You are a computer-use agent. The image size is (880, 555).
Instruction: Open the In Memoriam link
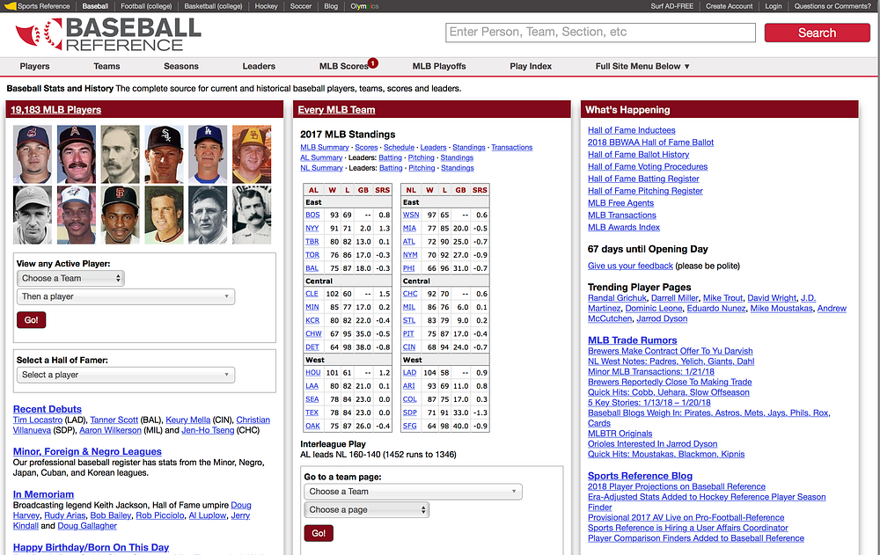[43, 494]
